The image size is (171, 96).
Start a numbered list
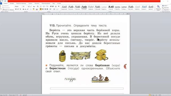[x=44, y=6]
